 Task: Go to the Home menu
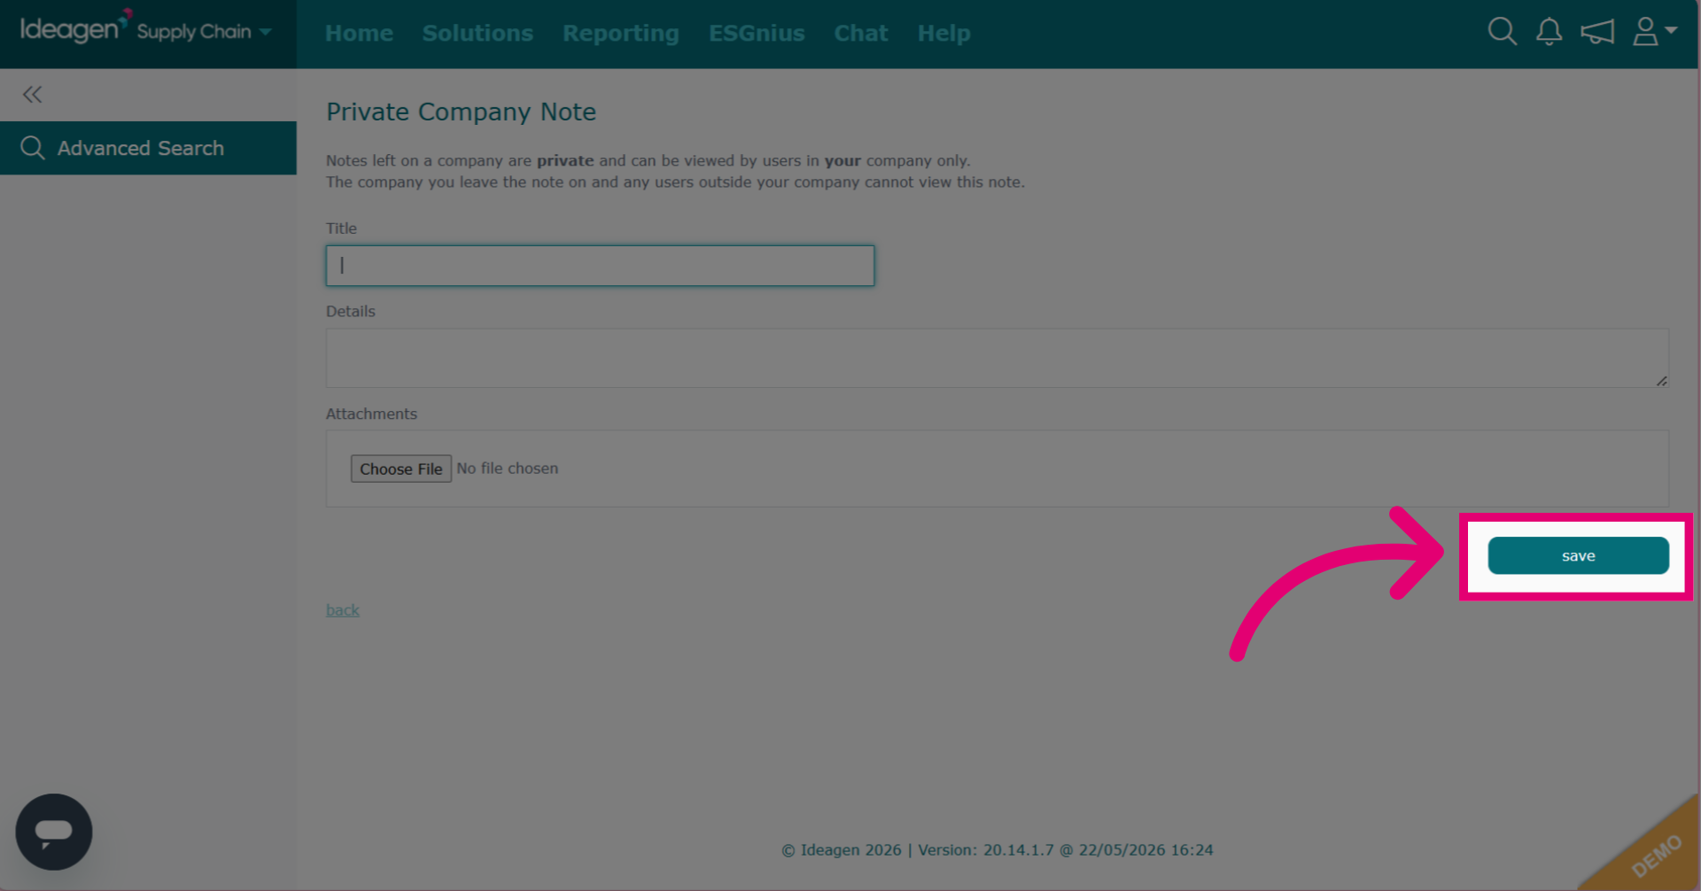pos(359,34)
